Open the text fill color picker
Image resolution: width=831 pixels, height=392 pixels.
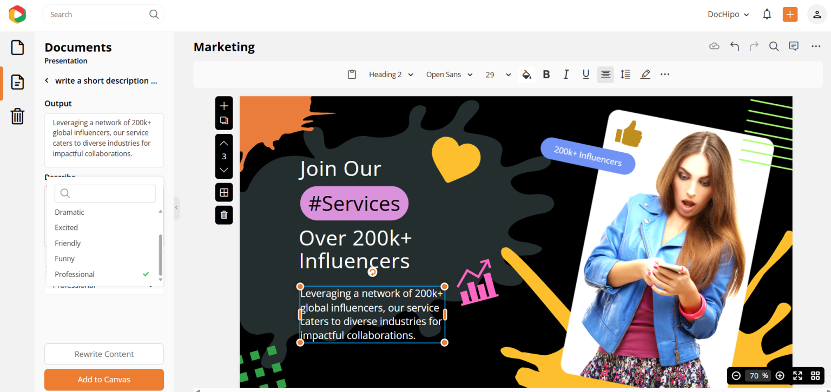(x=526, y=74)
